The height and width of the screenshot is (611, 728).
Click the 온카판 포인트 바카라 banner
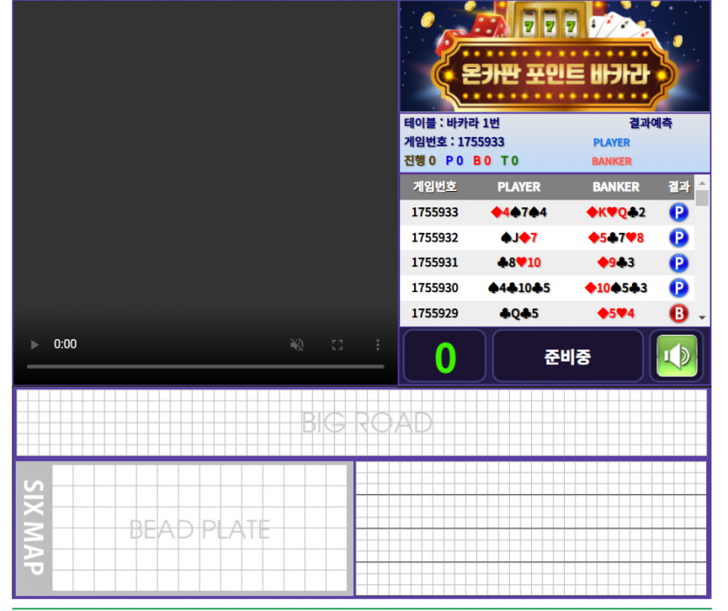[x=555, y=57]
